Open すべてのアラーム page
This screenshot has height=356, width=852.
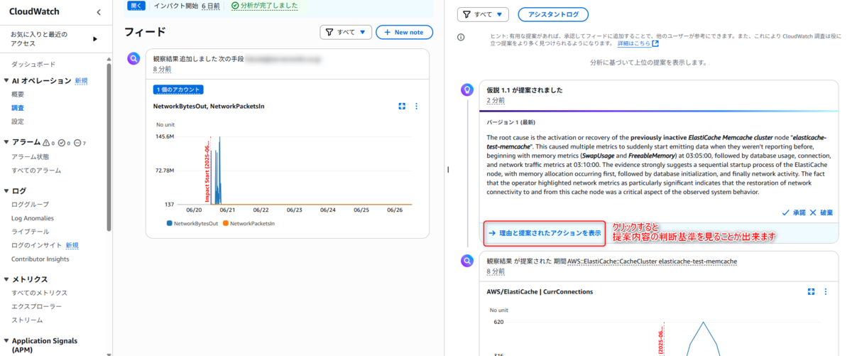(36, 171)
